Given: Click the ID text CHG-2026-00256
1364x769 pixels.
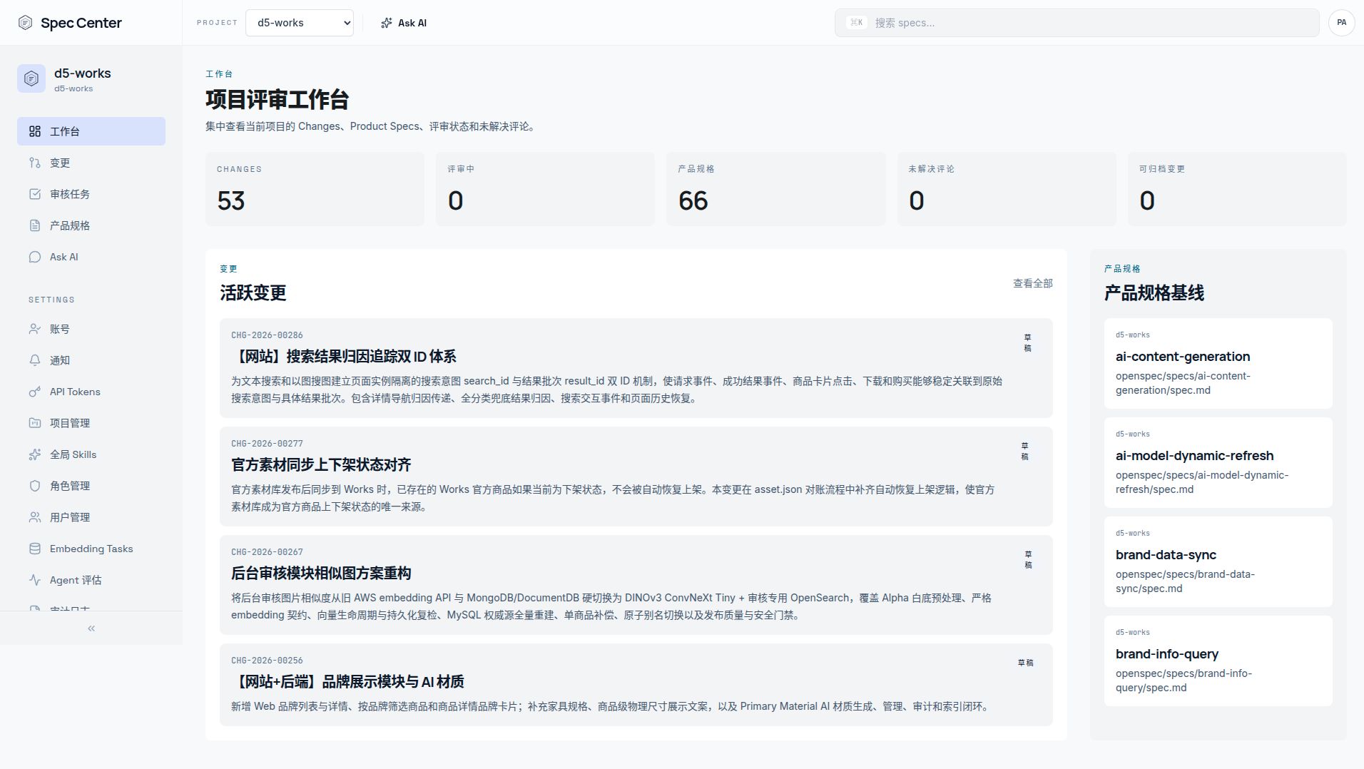Looking at the screenshot, I should click(x=267, y=661).
